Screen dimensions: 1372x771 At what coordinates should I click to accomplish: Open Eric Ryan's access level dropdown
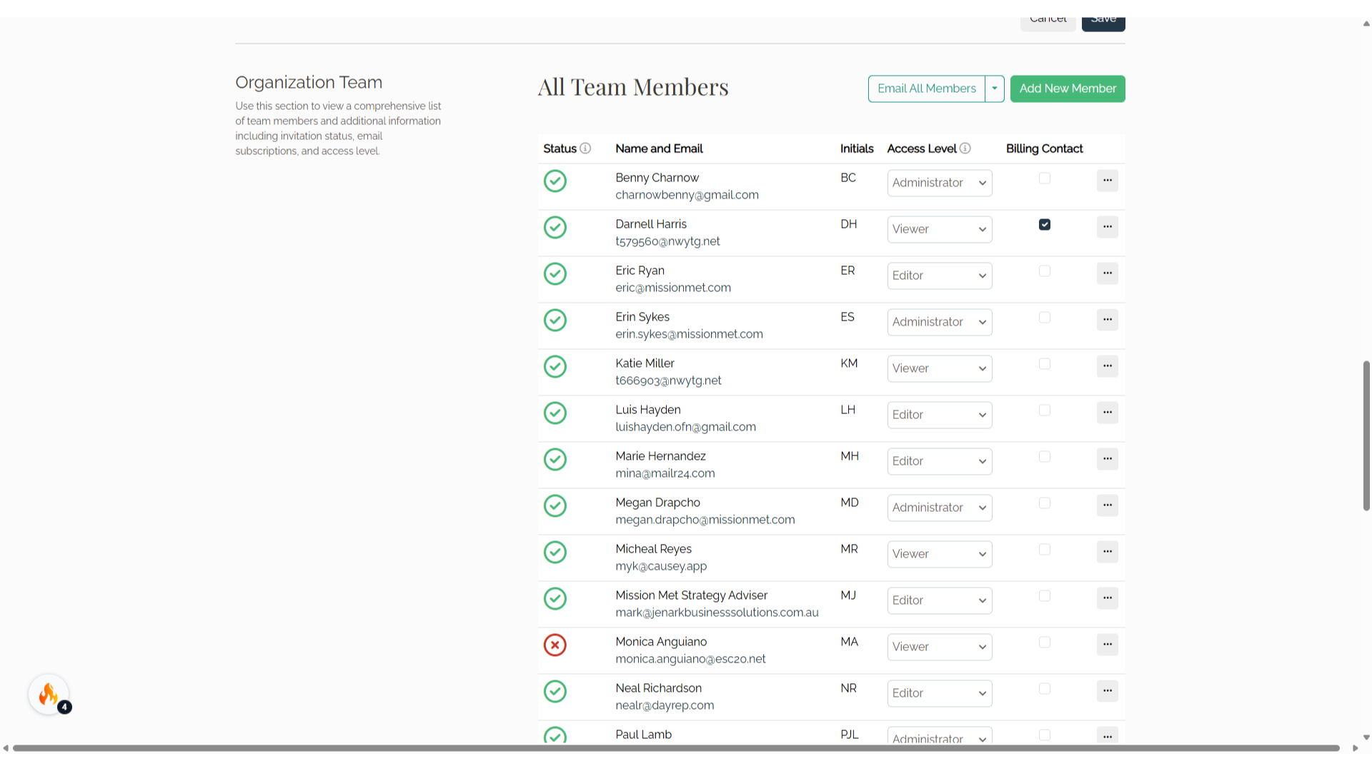tap(940, 276)
